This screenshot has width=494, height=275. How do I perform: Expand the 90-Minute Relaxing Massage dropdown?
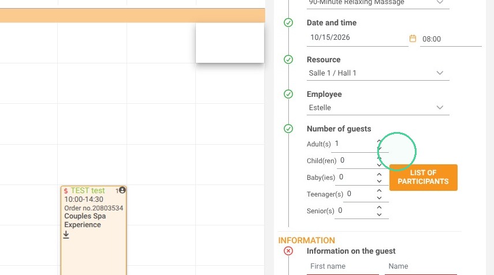pyautogui.click(x=378, y=3)
